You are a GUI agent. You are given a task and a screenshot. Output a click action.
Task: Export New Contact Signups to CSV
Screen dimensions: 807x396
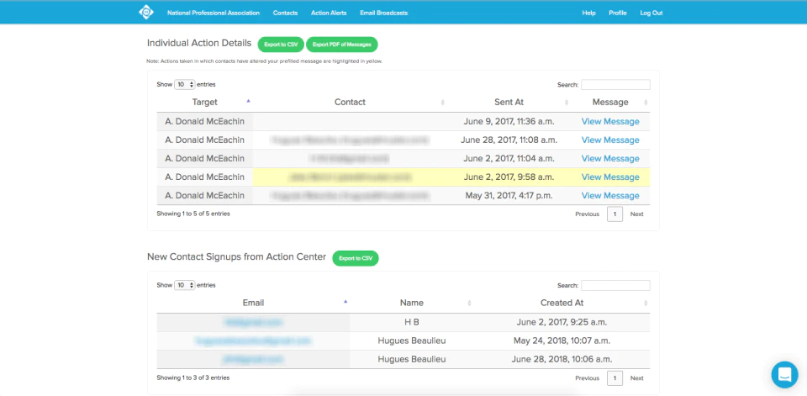tap(355, 258)
